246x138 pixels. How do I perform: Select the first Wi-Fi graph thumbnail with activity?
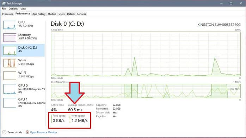coord(10,63)
